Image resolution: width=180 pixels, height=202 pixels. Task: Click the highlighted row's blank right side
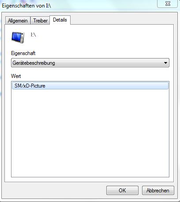(107, 86)
